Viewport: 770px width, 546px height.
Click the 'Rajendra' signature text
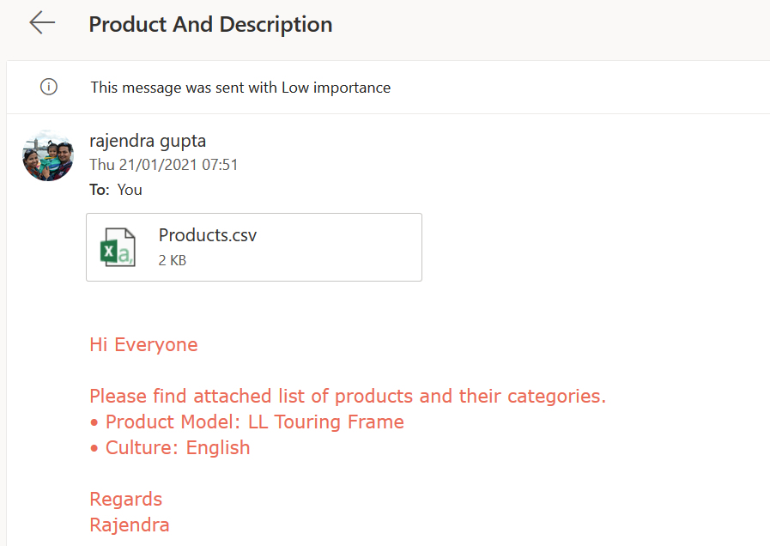pyautogui.click(x=130, y=525)
